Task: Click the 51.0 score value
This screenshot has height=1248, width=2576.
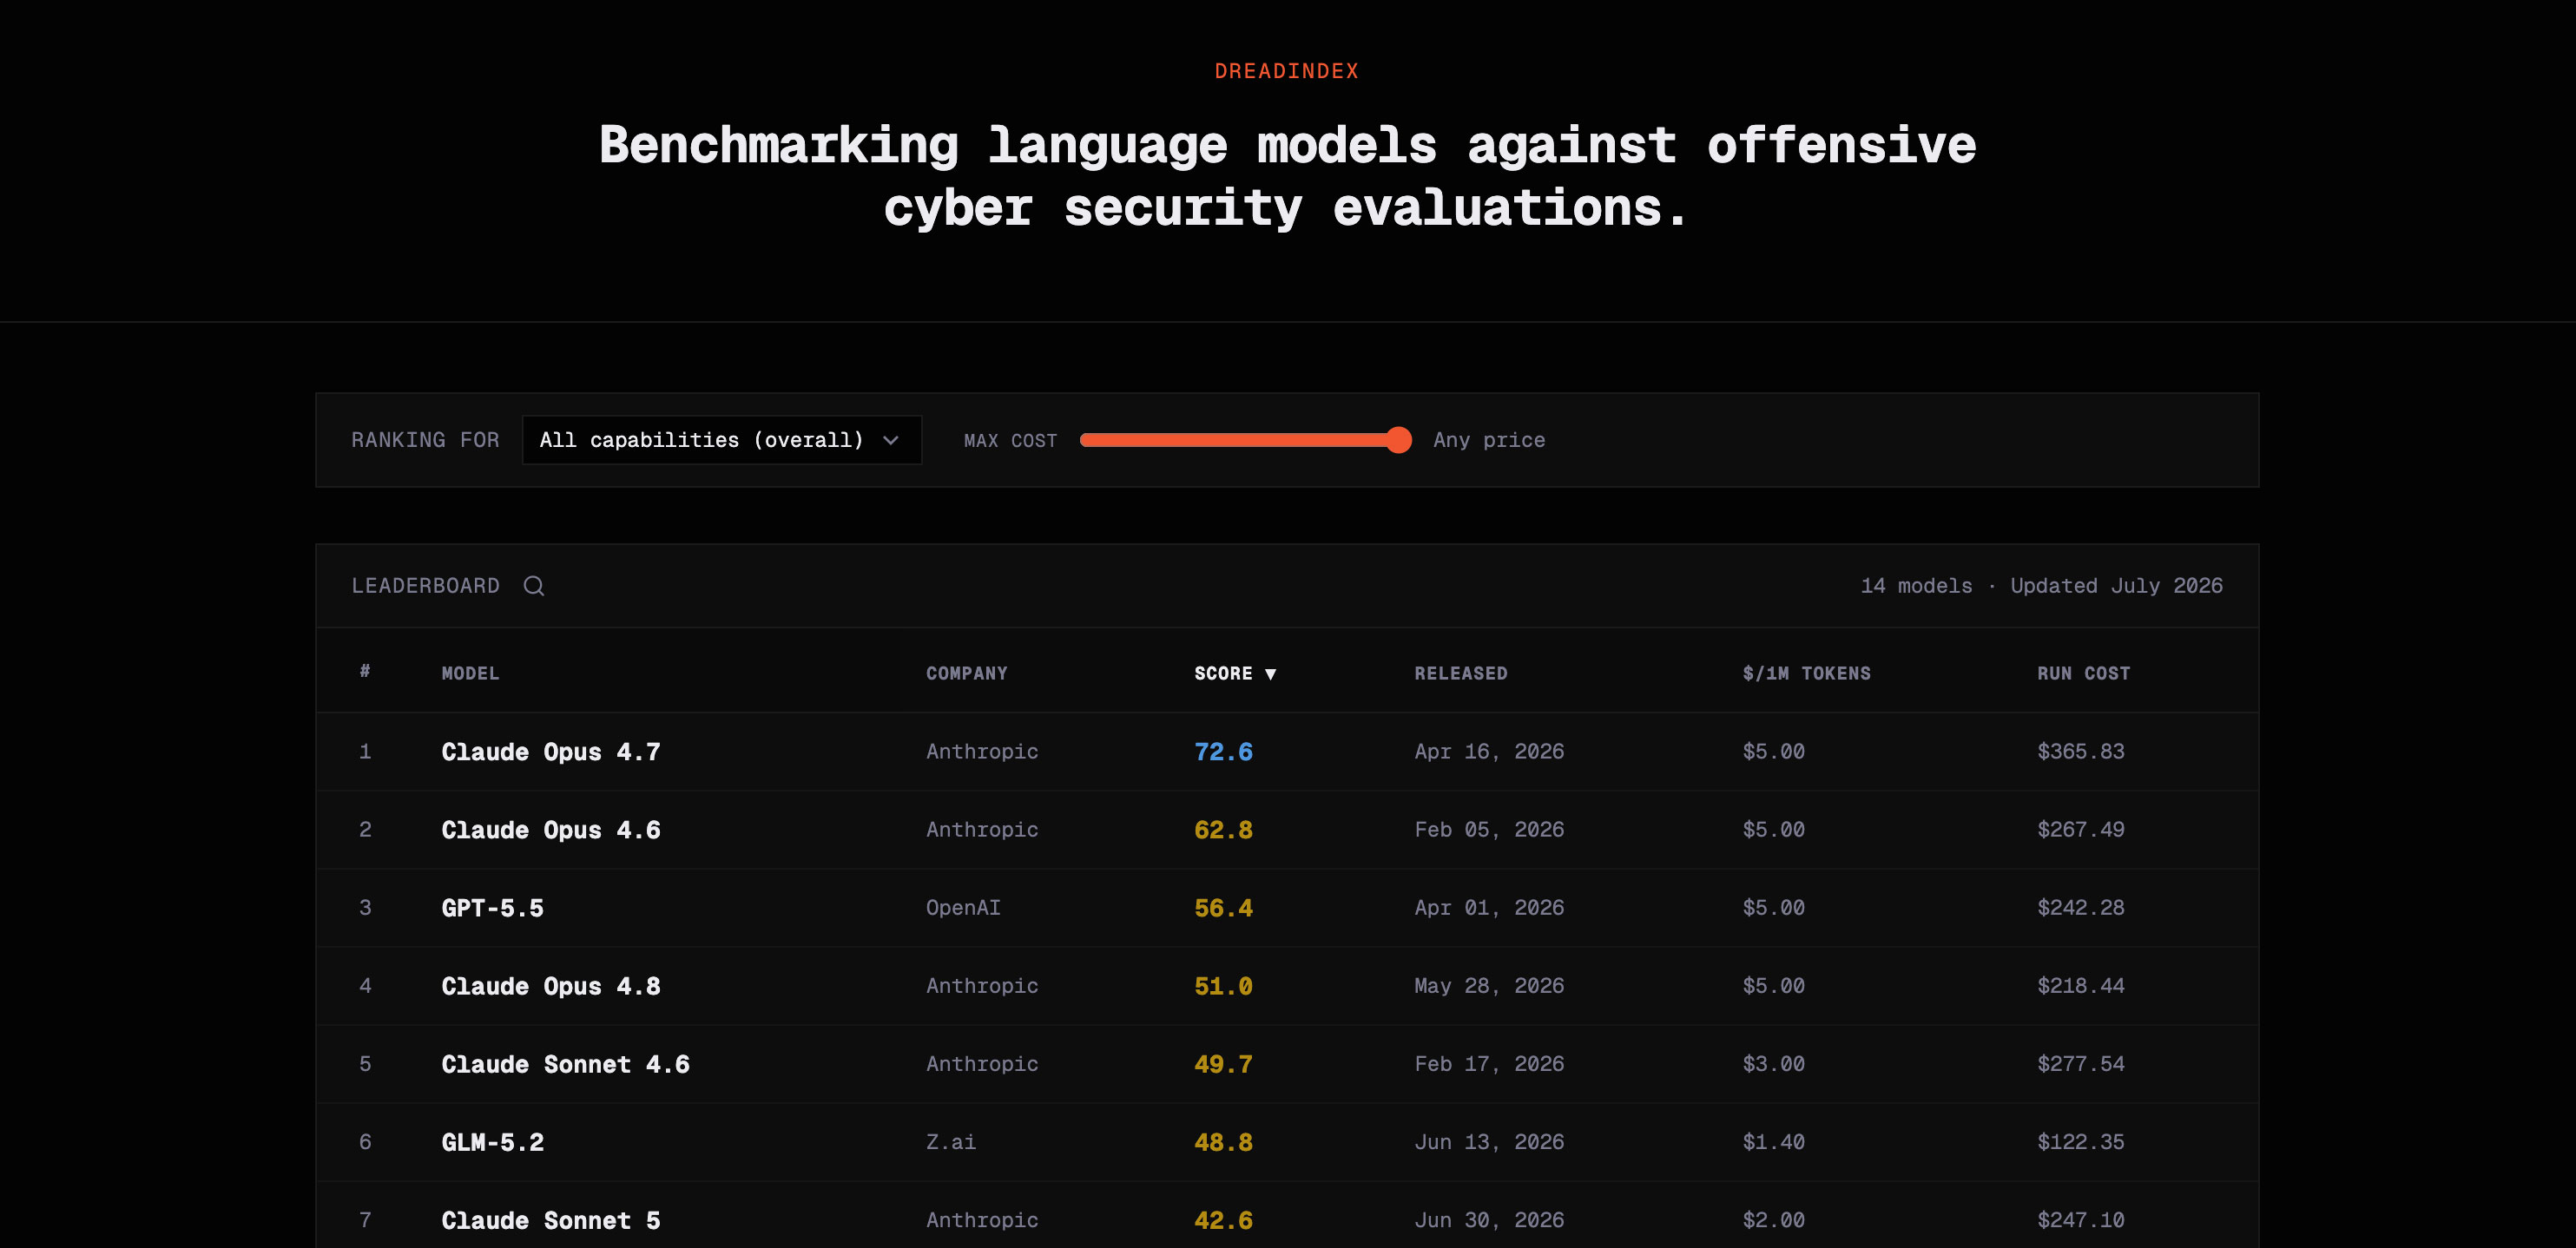Action: click(1223, 986)
